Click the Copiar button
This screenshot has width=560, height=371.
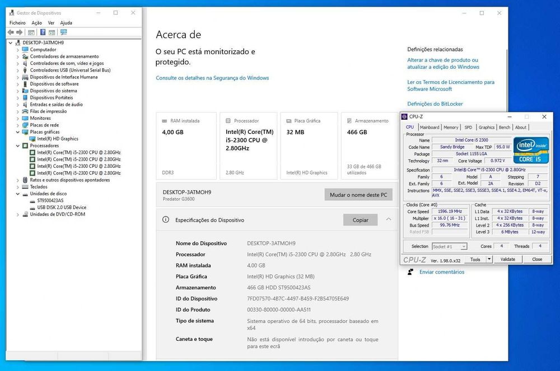[360, 220]
